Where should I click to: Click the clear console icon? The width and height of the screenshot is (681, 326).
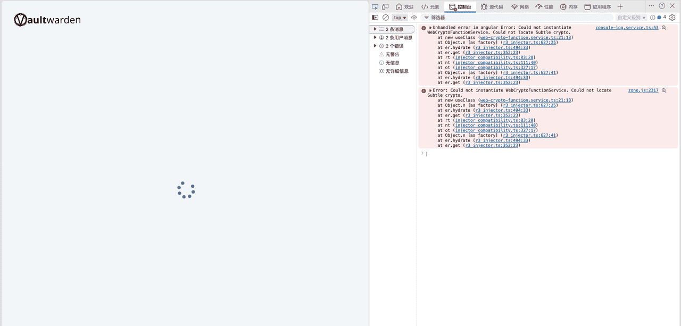tap(386, 18)
